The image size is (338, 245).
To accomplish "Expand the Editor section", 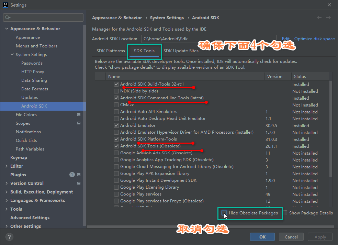I will (x=7, y=166).
